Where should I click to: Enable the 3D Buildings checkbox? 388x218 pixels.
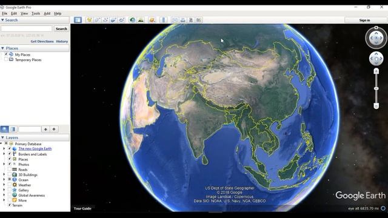point(10,174)
